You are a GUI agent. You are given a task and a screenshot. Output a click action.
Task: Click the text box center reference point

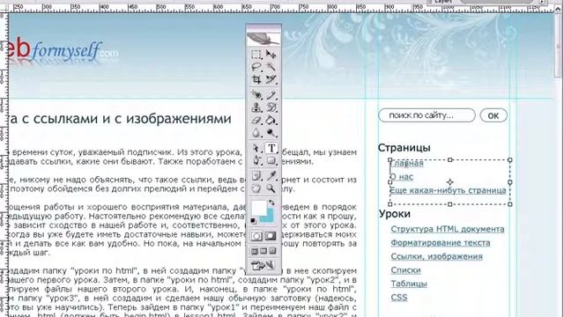point(450,182)
